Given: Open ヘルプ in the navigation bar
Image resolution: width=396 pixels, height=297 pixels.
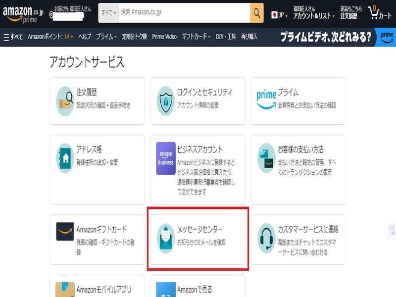Looking at the screenshot, I should pos(85,37).
